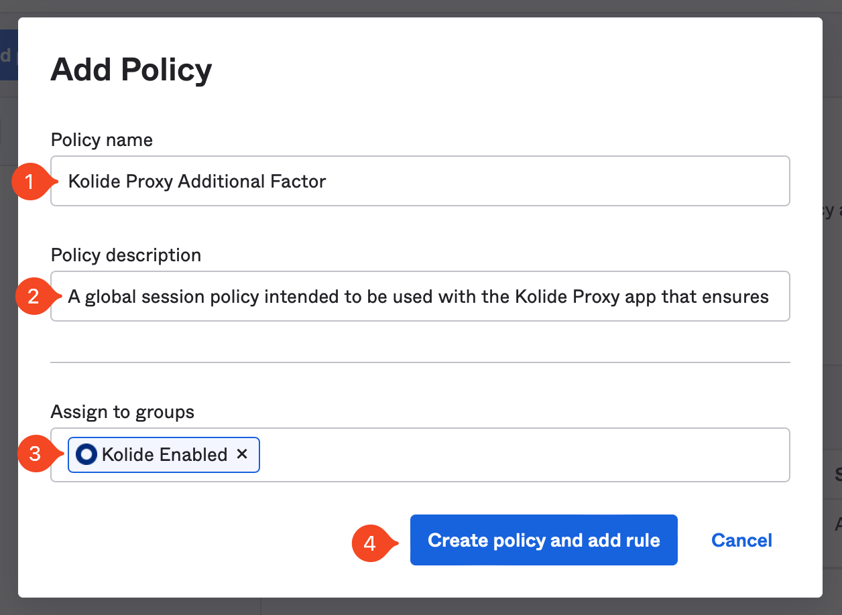842x615 pixels.
Task: Remove the Kolide Enabled group tag
Action: [x=242, y=454]
